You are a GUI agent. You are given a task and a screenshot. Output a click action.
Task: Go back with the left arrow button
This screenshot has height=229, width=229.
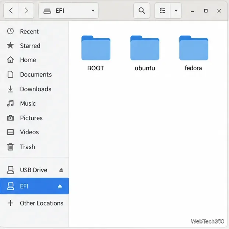[11, 11]
